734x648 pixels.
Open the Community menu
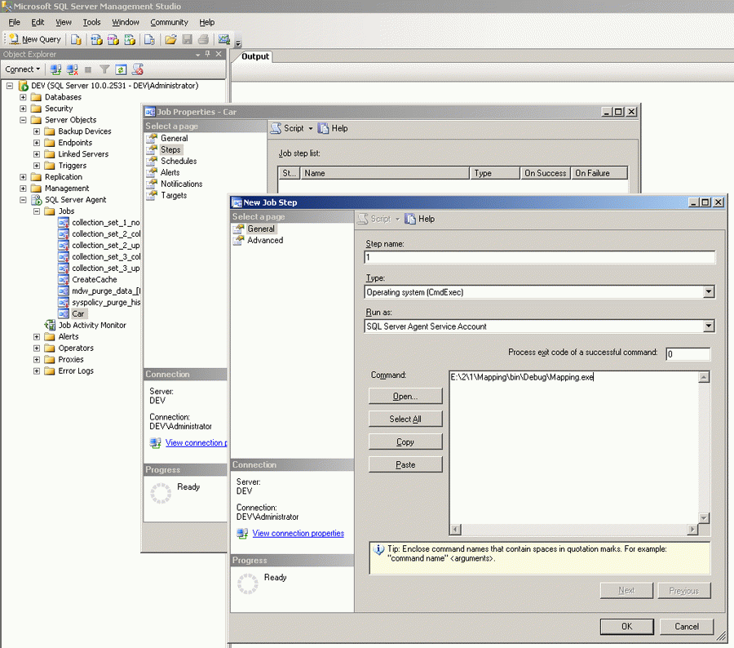tap(169, 23)
